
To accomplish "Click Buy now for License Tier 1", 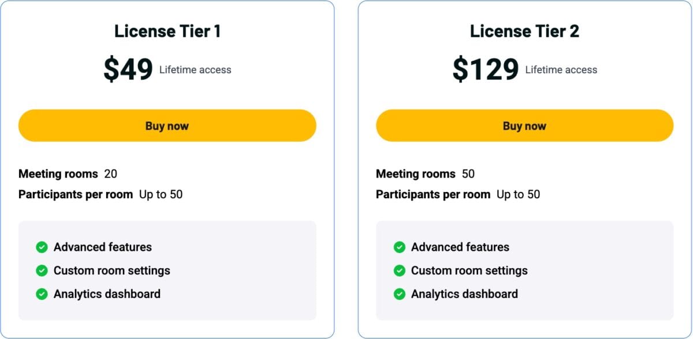I will click(167, 126).
